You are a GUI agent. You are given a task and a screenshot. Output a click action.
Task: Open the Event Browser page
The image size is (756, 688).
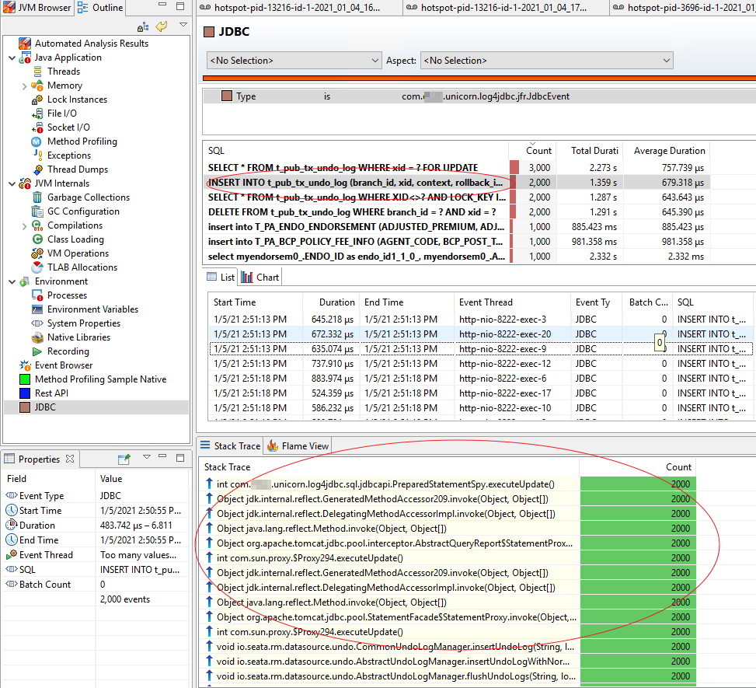click(63, 365)
